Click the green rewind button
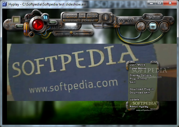The image size is (179, 127). (20, 27)
